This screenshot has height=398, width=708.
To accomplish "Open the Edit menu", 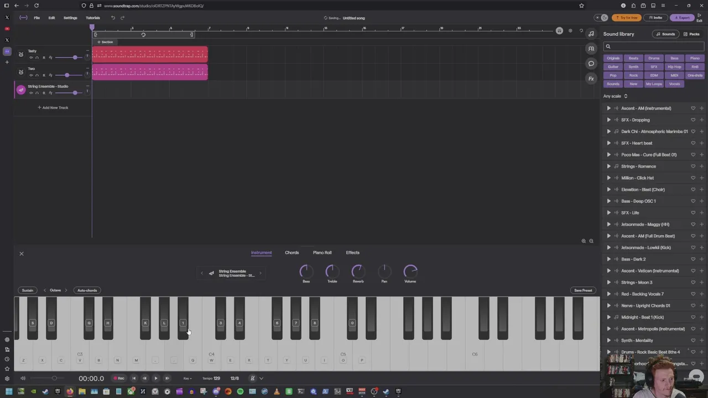I will pyautogui.click(x=51, y=18).
